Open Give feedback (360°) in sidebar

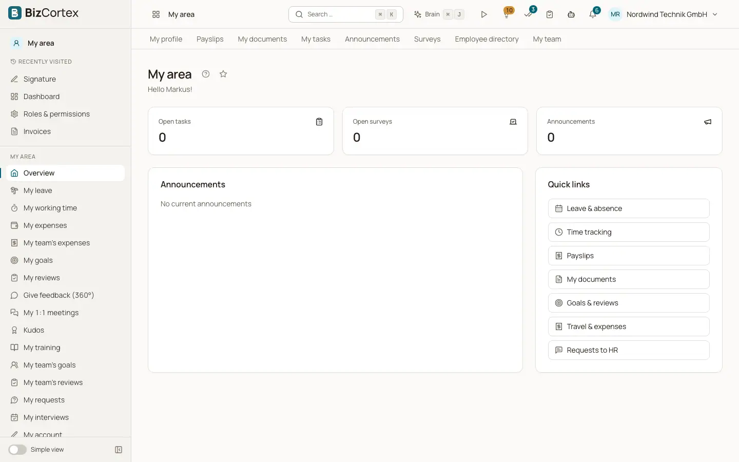(66, 295)
